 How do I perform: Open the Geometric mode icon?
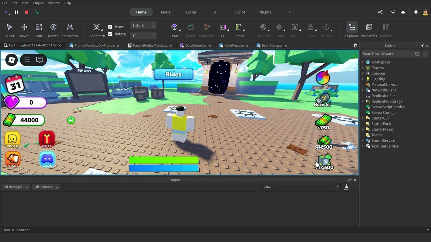point(97,27)
